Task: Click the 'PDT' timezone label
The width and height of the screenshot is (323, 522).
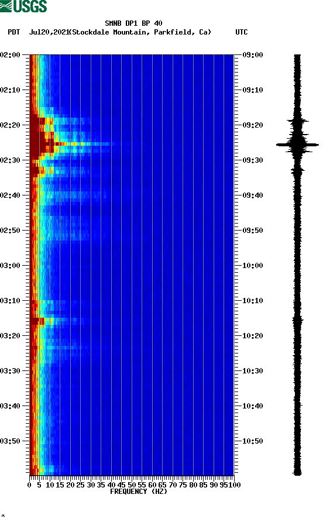Action: (x=13, y=32)
